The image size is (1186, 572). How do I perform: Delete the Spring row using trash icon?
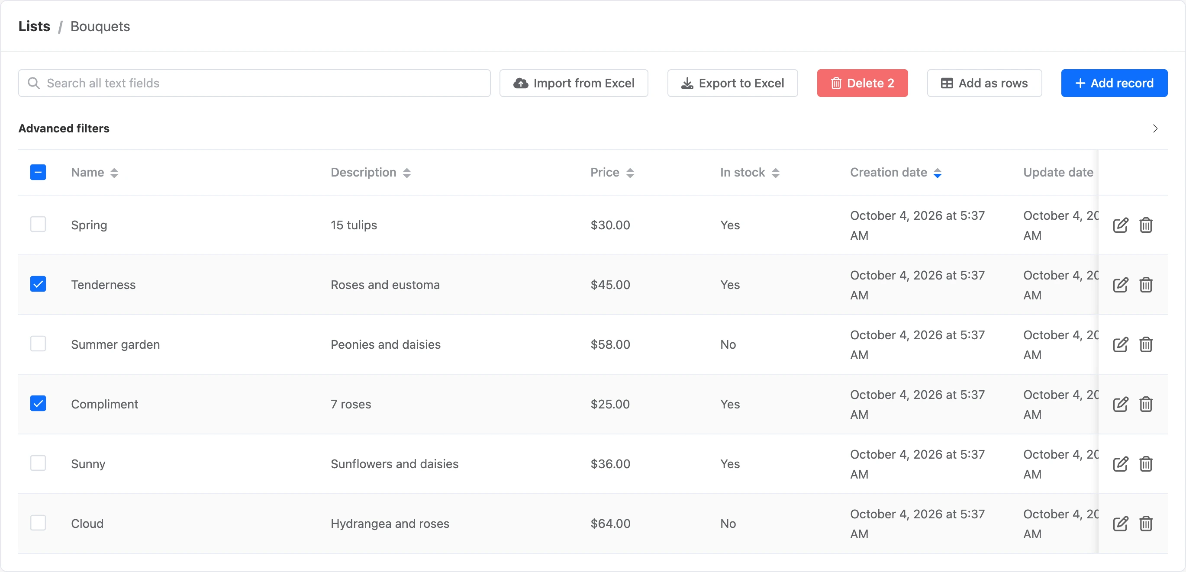click(1145, 225)
